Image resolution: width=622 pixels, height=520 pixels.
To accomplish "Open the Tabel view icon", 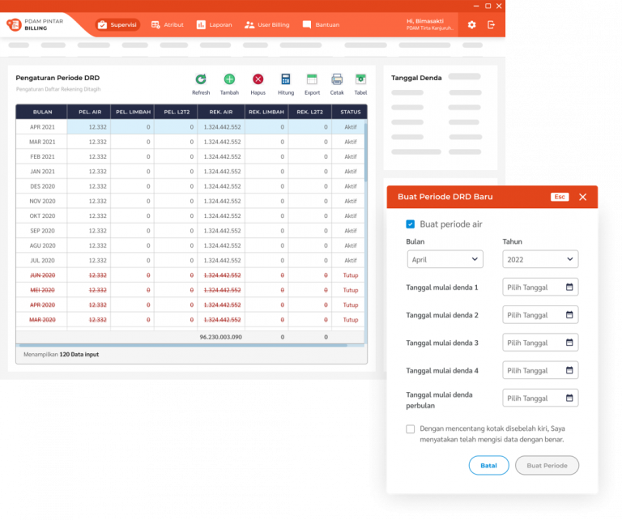I will [x=360, y=79].
